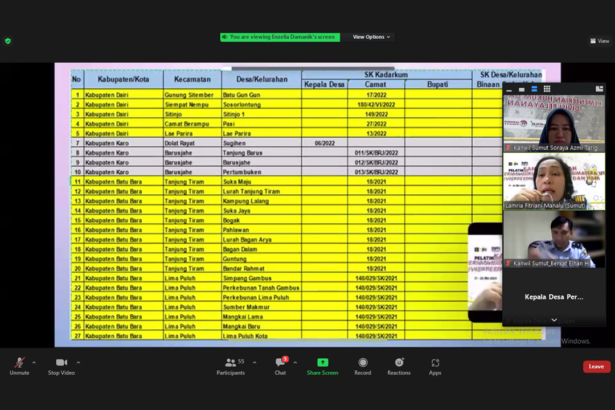Switch video panel to grid view
The height and width of the screenshot is (410, 615).
pyautogui.click(x=547, y=89)
